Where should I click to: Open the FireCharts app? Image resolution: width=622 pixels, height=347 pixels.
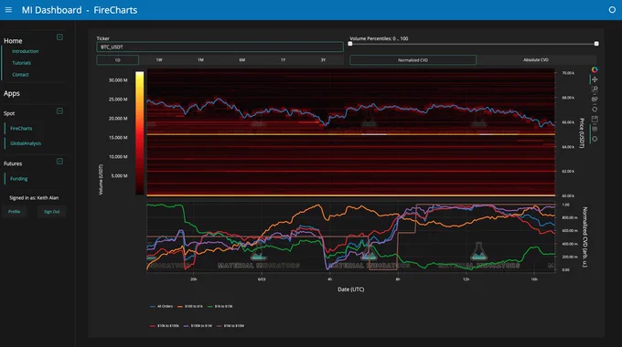tap(21, 129)
